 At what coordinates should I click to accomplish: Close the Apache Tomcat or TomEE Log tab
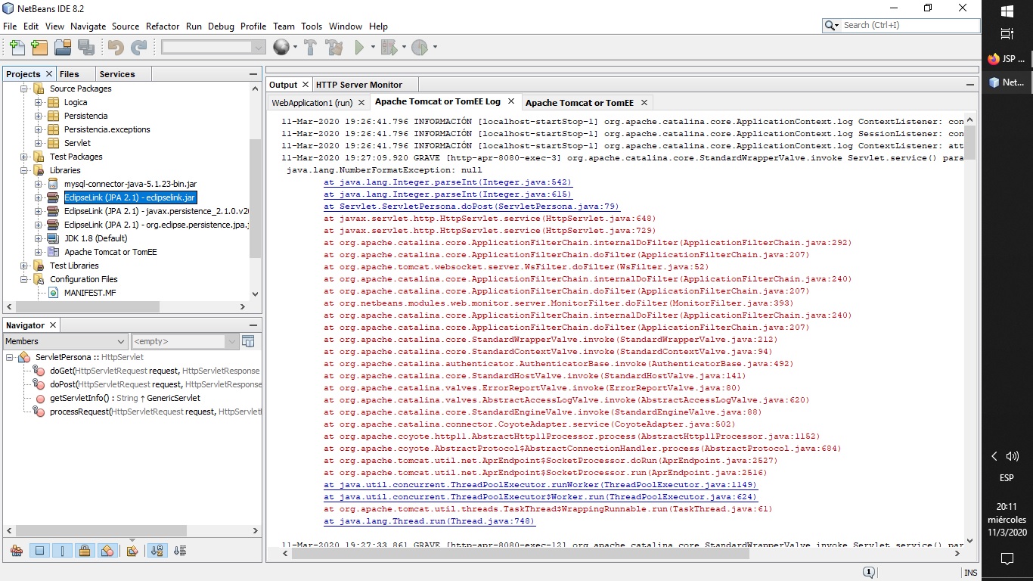pyautogui.click(x=510, y=101)
